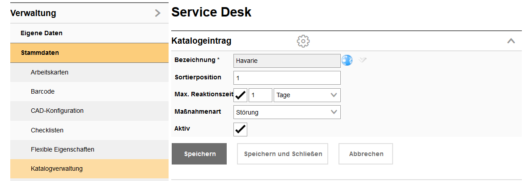The image size is (529, 181).
Task: Open the Stammdaten menu section
Action: click(40, 53)
